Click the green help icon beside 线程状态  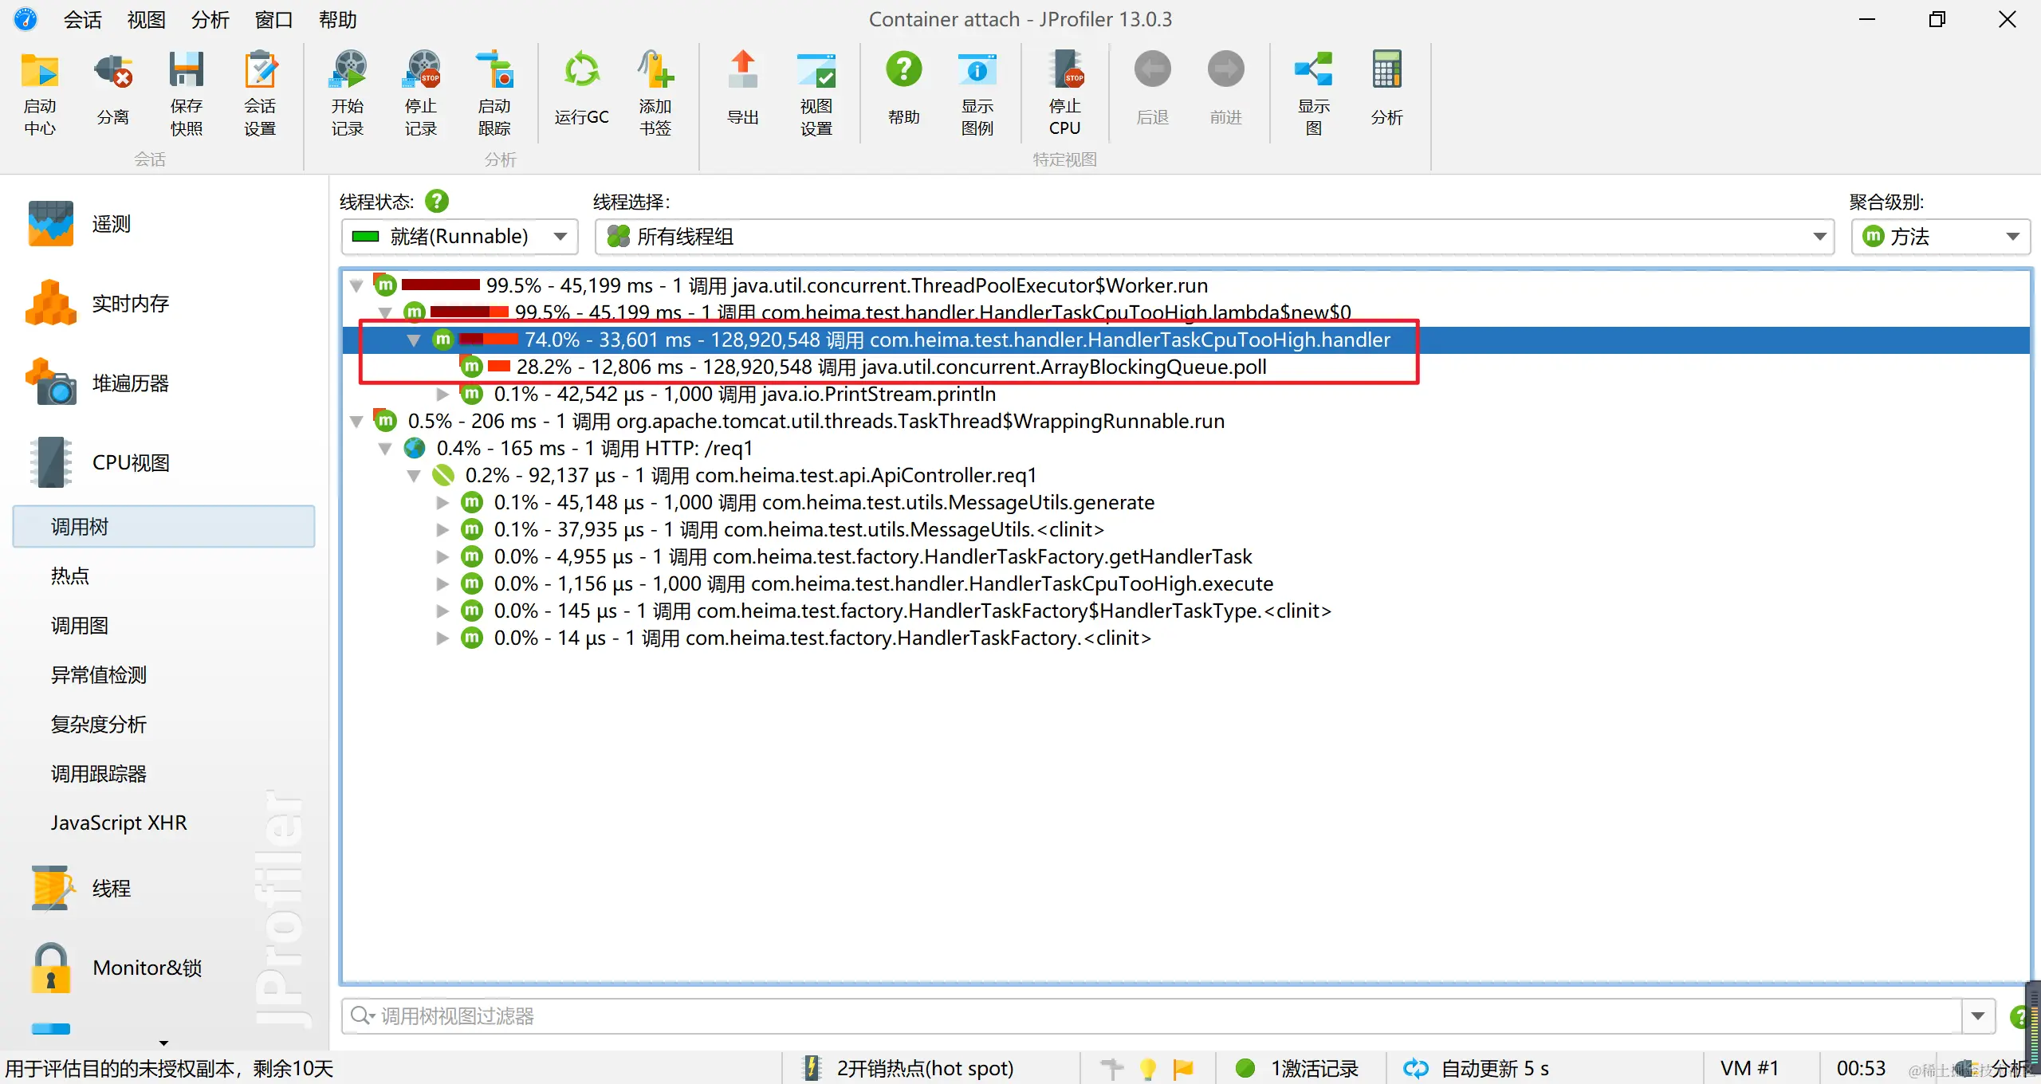coord(437,202)
